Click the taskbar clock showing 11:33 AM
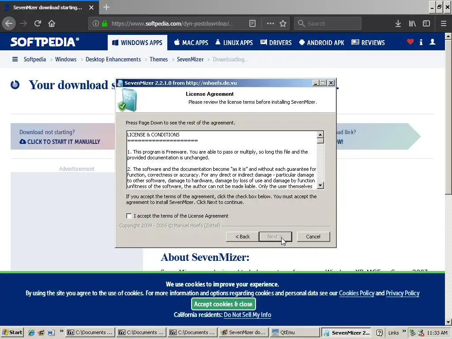The height and width of the screenshot is (339, 452). (x=437, y=333)
